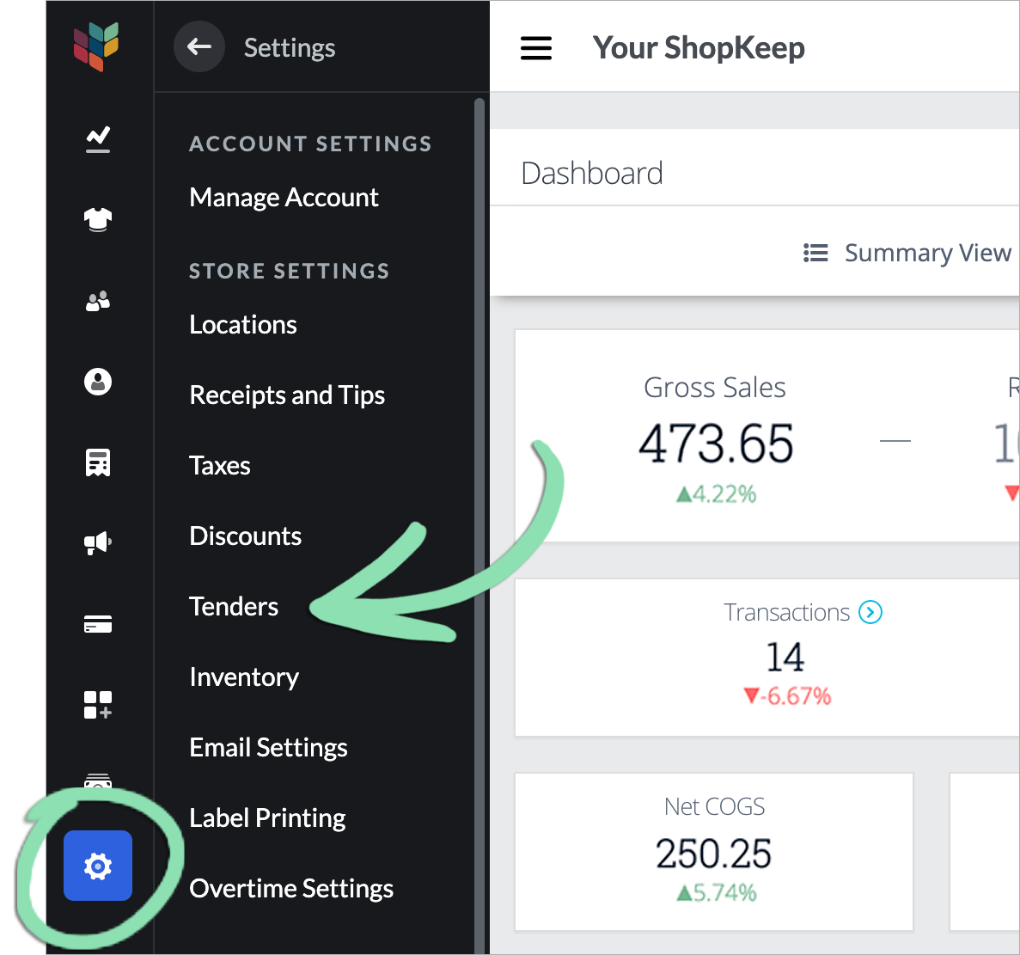Click the Net COGS value 250.25
This screenshot has height=955, width=1020.
coord(713,854)
